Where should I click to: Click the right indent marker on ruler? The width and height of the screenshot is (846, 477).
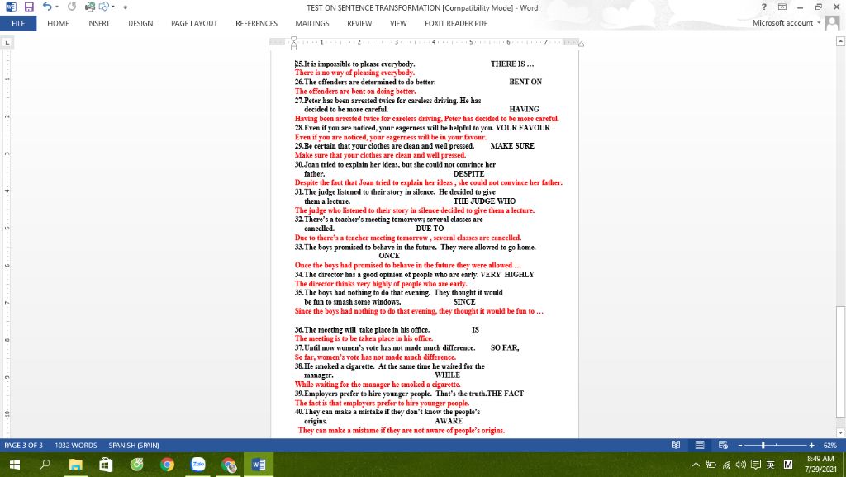coord(581,45)
